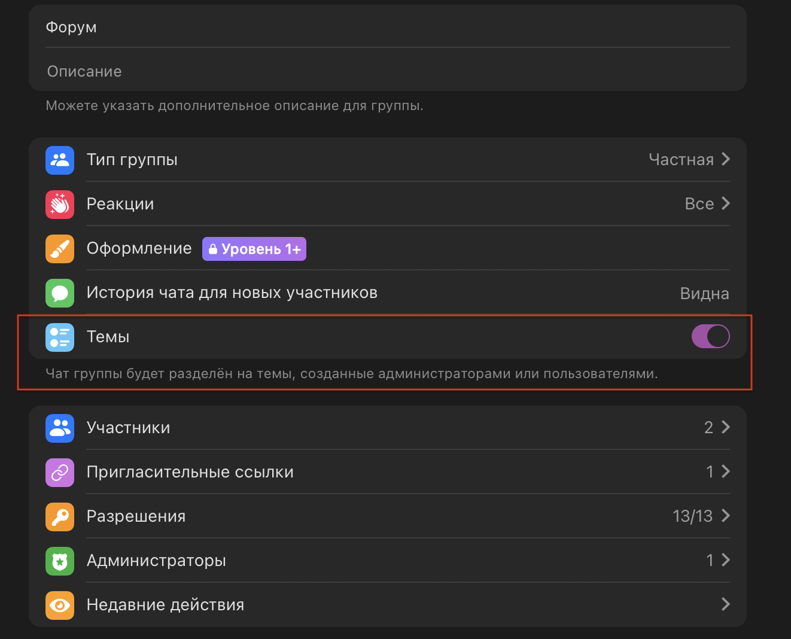Disable the Темы topics toggle

(x=710, y=336)
